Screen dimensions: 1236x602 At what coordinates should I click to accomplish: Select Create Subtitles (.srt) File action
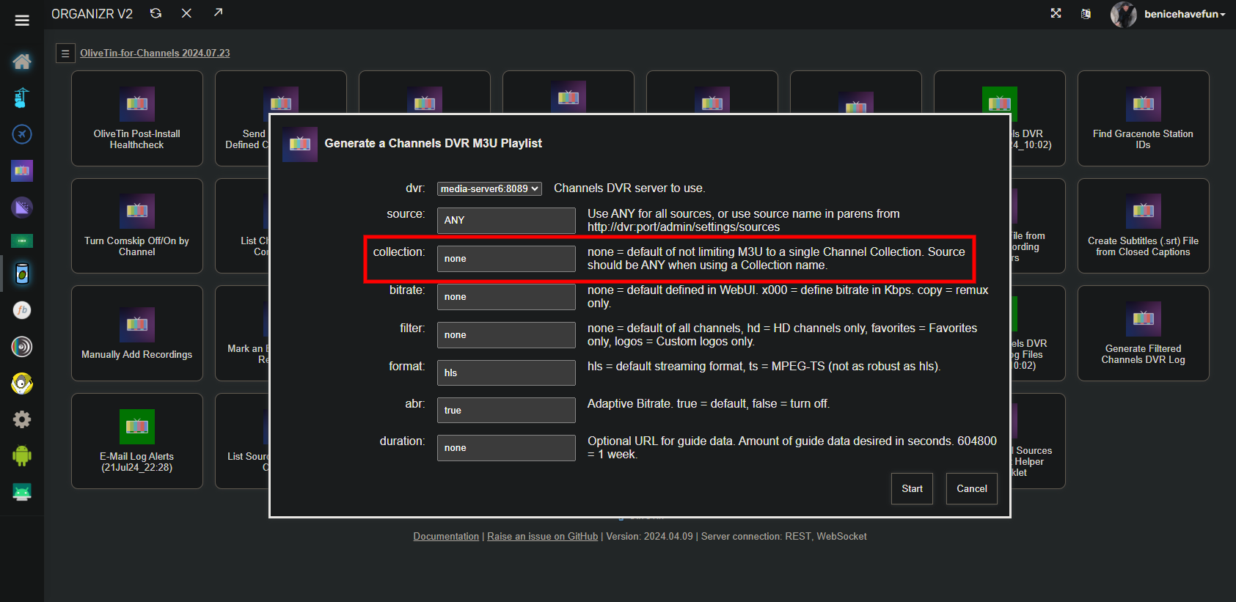pyautogui.click(x=1144, y=226)
